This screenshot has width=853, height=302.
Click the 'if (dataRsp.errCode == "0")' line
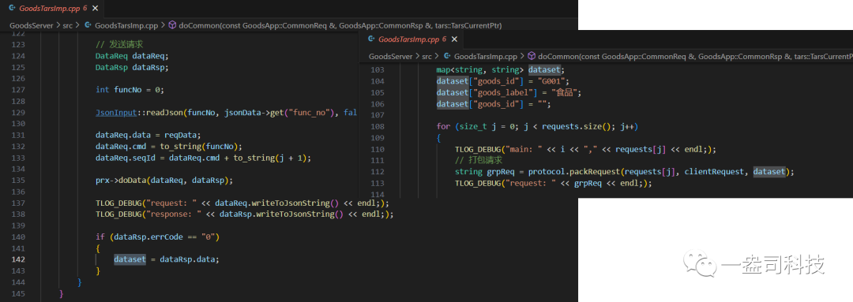coord(157,237)
